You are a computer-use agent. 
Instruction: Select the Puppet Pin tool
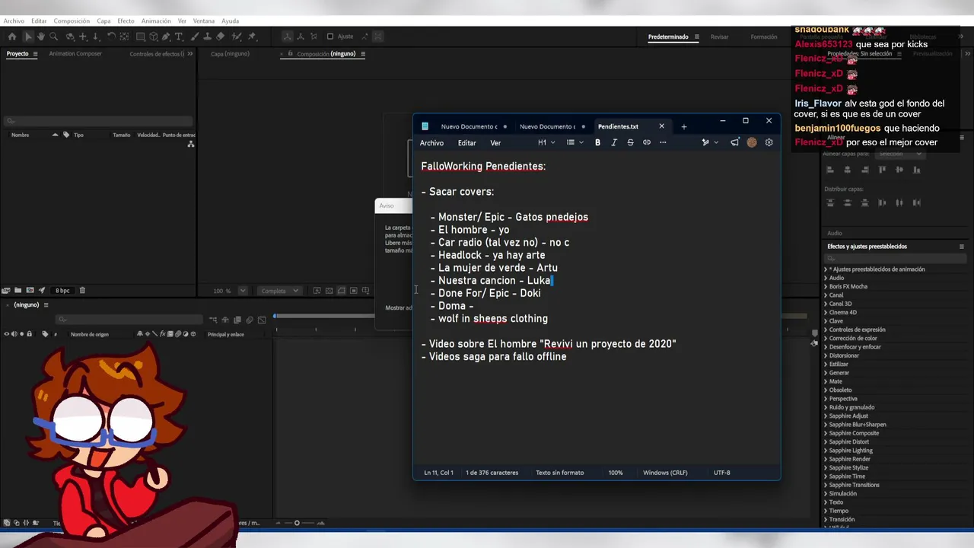click(252, 37)
